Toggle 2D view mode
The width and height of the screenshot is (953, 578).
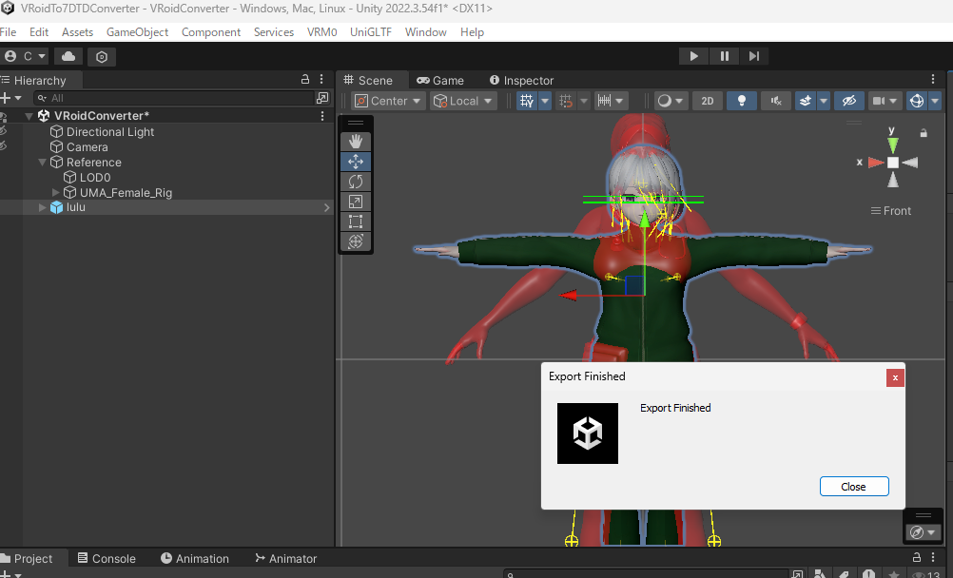coord(707,101)
